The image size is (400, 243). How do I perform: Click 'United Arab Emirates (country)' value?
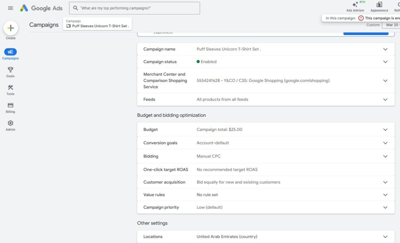(227, 237)
